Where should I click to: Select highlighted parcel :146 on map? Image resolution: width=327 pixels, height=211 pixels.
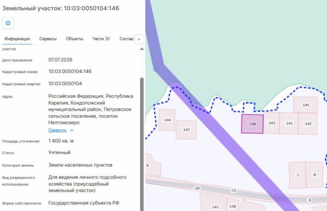click(x=252, y=124)
